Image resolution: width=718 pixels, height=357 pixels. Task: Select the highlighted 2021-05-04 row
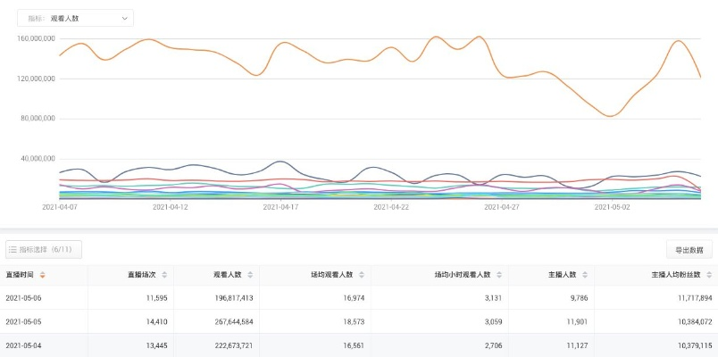click(357, 345)
